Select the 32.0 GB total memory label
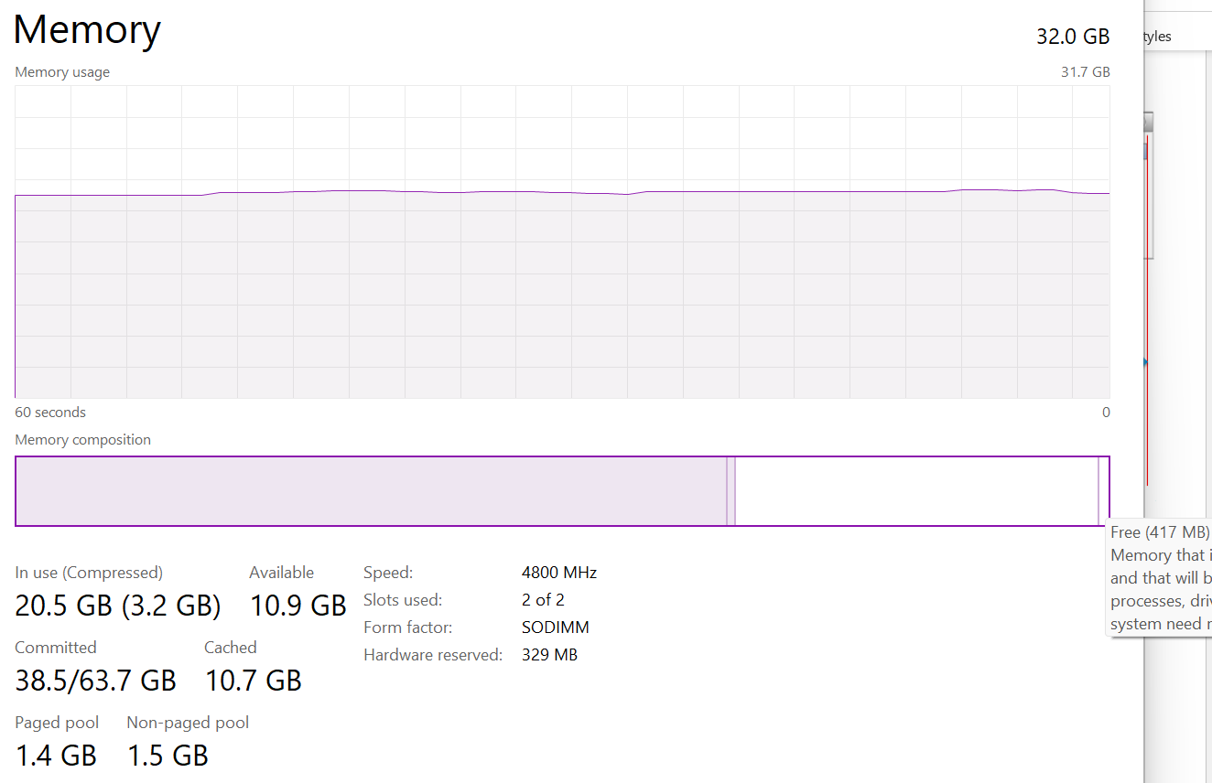The height and width of the screenshot is (783, 1212). (1073, 37)
